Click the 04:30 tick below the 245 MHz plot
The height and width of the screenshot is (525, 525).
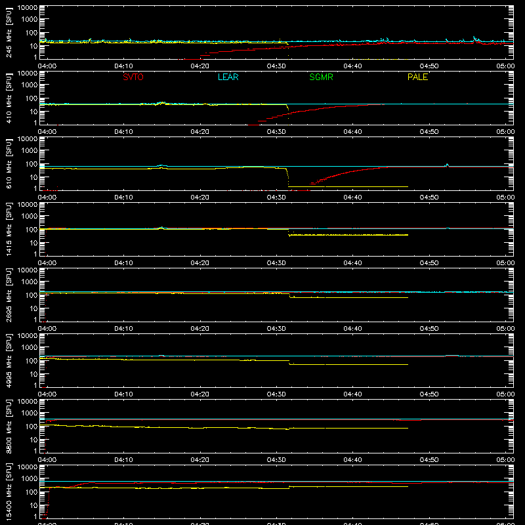(x=276, y=66)
